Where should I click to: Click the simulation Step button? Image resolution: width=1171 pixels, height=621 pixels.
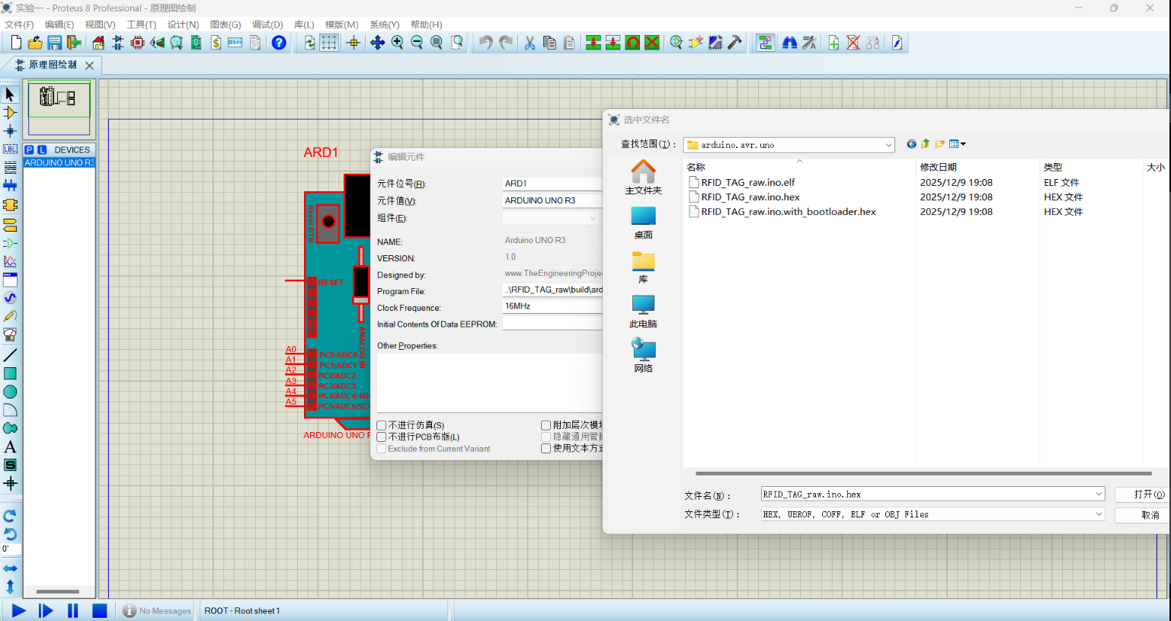tap(46, 610)
